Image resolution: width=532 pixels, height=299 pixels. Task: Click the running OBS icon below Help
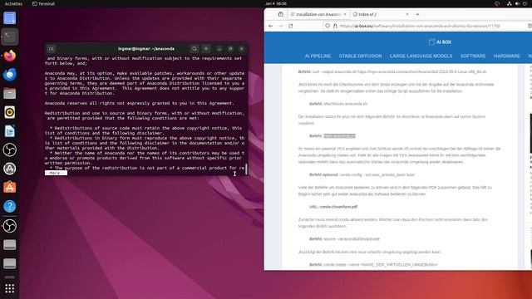coord(9,226)
